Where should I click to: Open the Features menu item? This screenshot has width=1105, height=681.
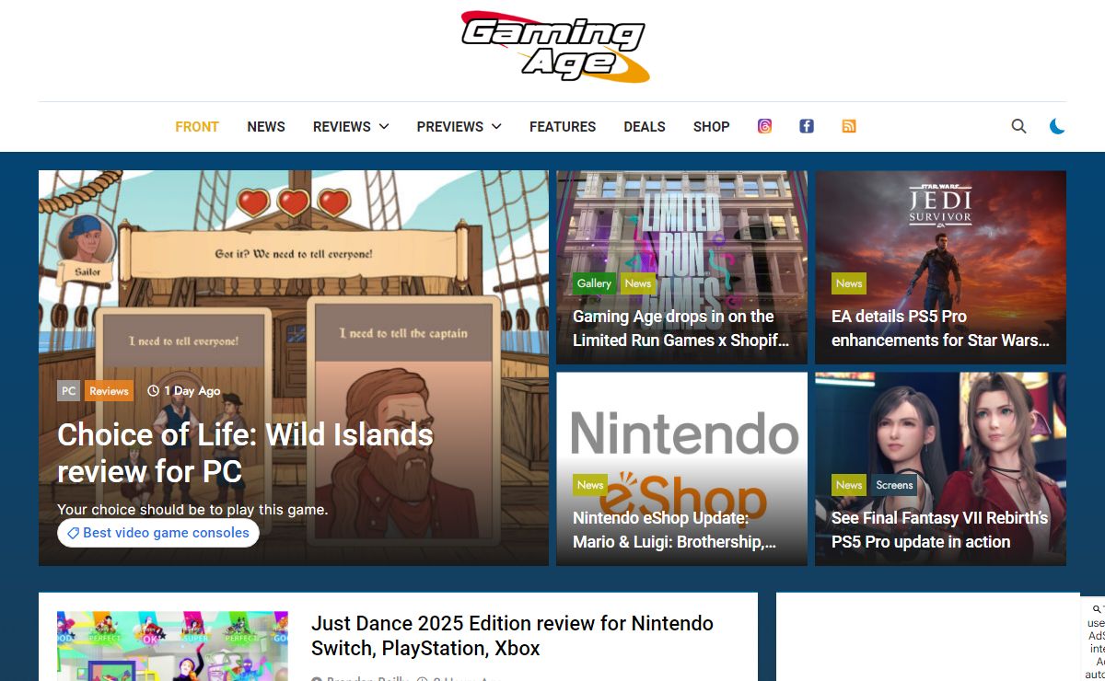pyautogui.click(x=563, y=126)
